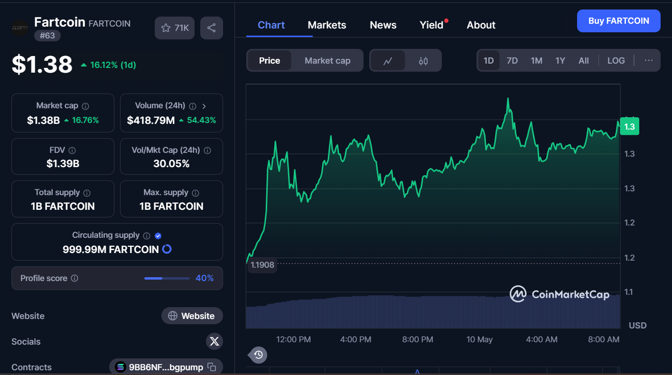This screenshot has width=672, height=375.
Task: Click the 1.1908 opening price label
Action: pyautogui.click(x=262, y=265)
